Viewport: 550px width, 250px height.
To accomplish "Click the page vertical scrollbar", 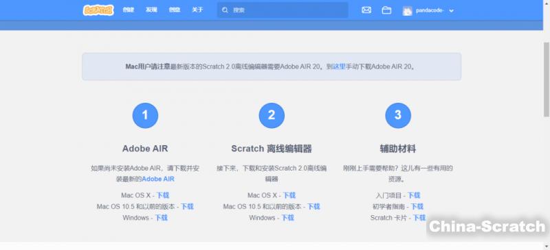I will [x=546, y=79].
